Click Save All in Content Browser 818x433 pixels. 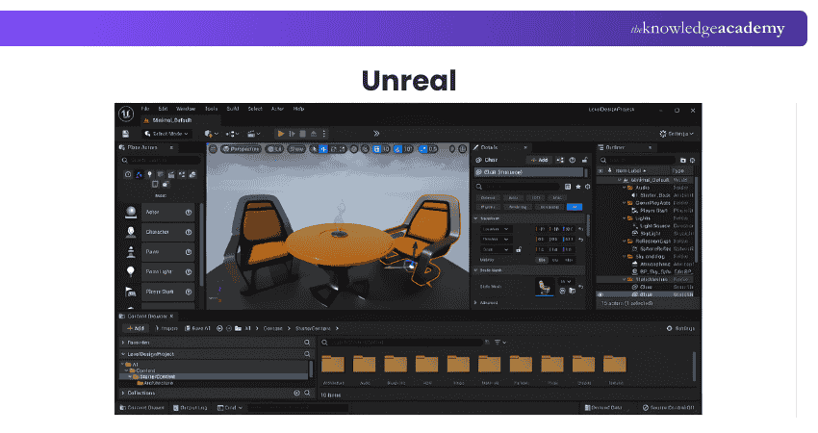pyautogui.click(x=197, y=329)
